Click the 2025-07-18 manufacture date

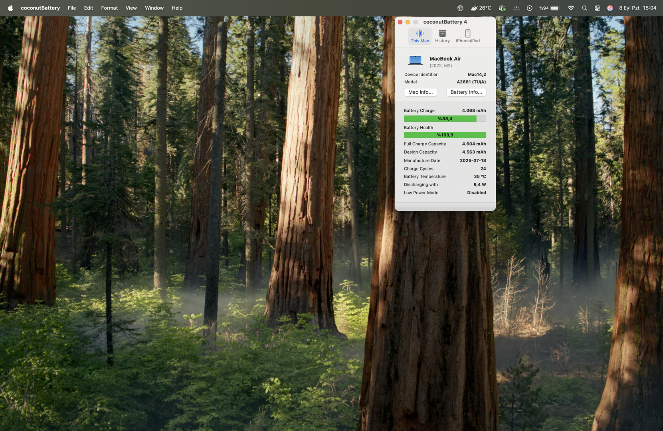473,160
